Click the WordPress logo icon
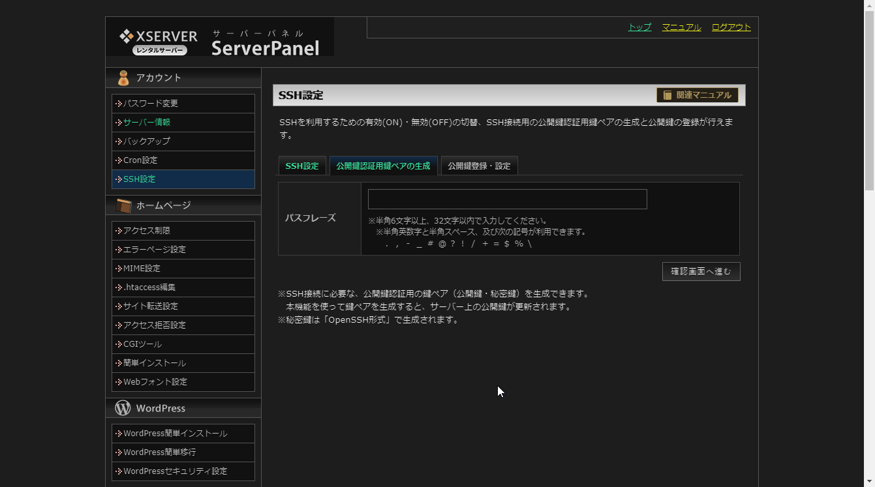The width and height of the screenshot is (875, 487). pos(123,408)
